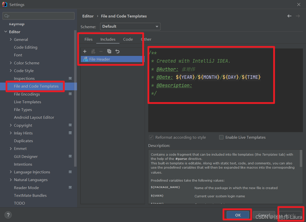Select Font in settings tree

(x=18, y=55)
